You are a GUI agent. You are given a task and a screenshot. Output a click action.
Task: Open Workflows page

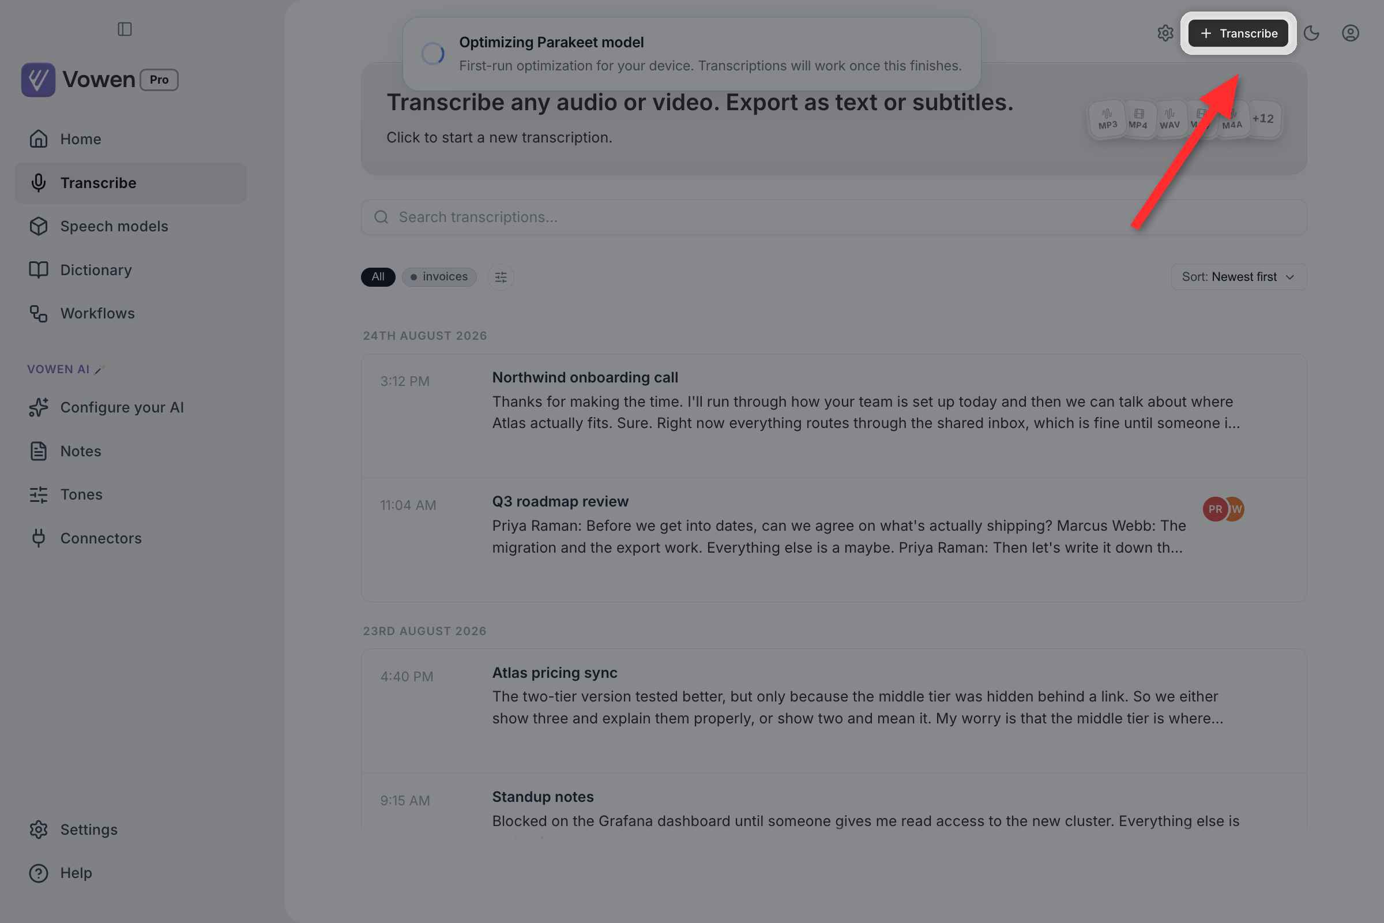(x=131, y=313)
